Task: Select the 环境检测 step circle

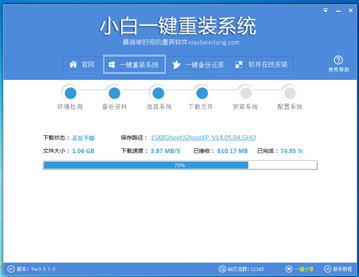Action: point(70,93)
